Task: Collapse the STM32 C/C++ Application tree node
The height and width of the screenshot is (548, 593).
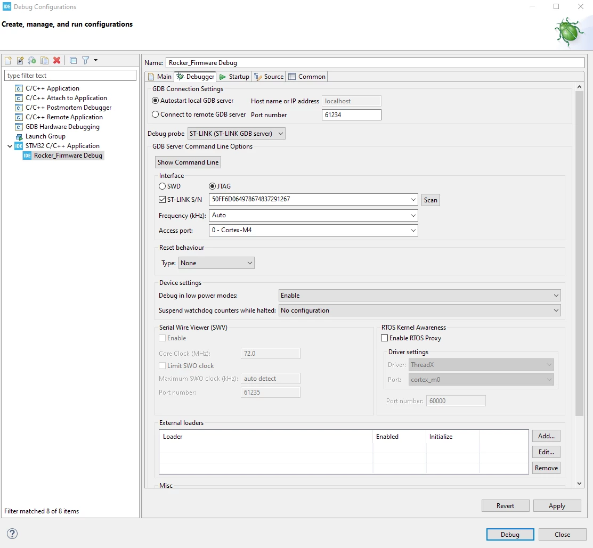Action: click(10, 146)
